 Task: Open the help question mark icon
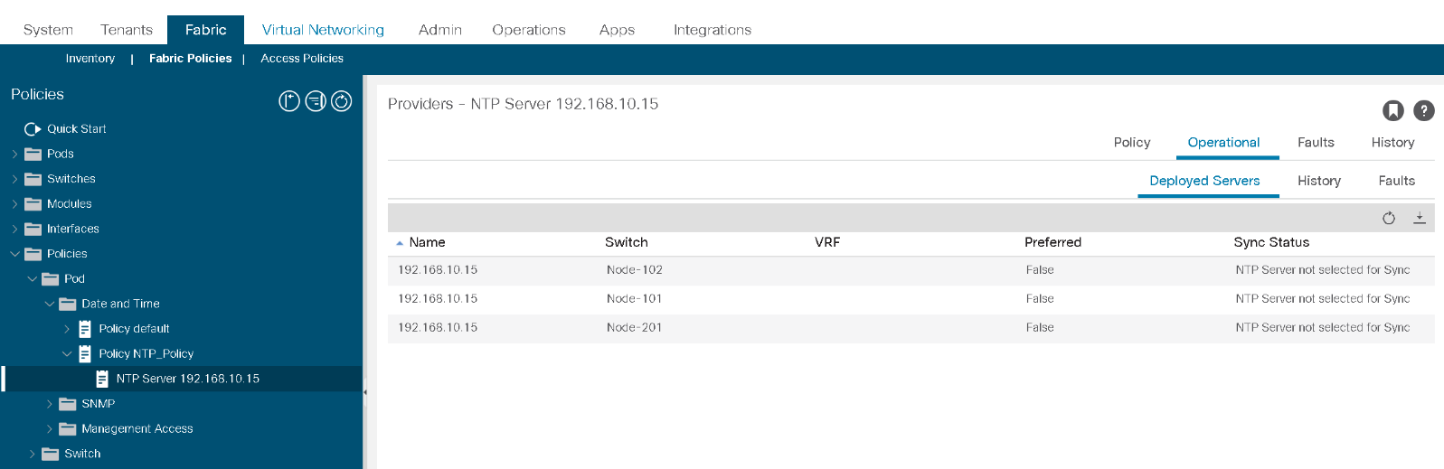tap(1423, 110)
